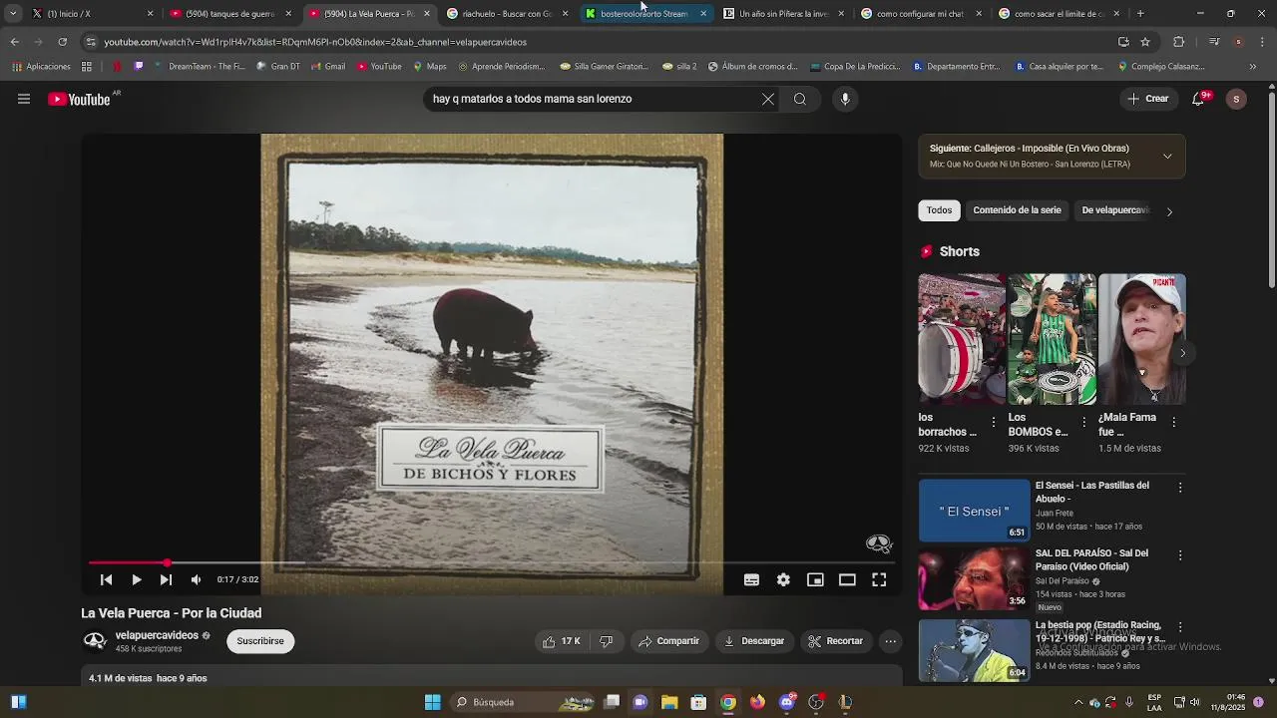Open a new browser tab
The height and width of the screenshot is (718, 1277).
point(1140,14)
